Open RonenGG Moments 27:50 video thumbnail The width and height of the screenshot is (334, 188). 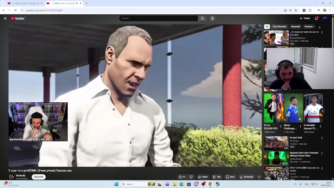click(x=276, y=38)
